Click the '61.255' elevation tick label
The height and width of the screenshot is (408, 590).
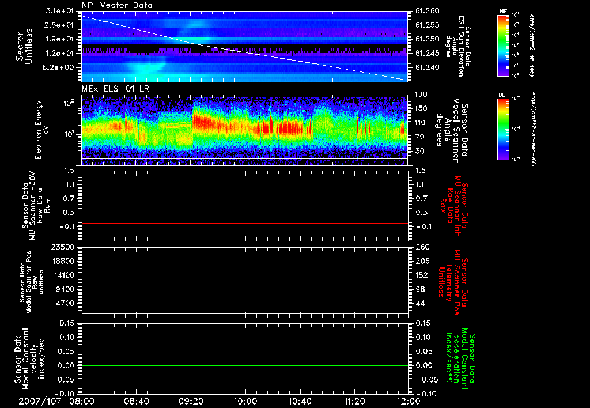[x=427, y=25]
